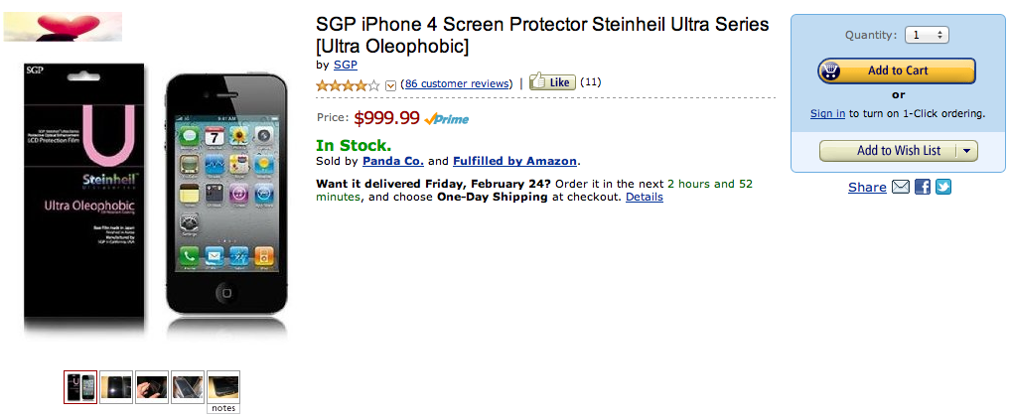
Task: Click Sign in for 1-Click ordering
Action: click(x=827, y=113)
